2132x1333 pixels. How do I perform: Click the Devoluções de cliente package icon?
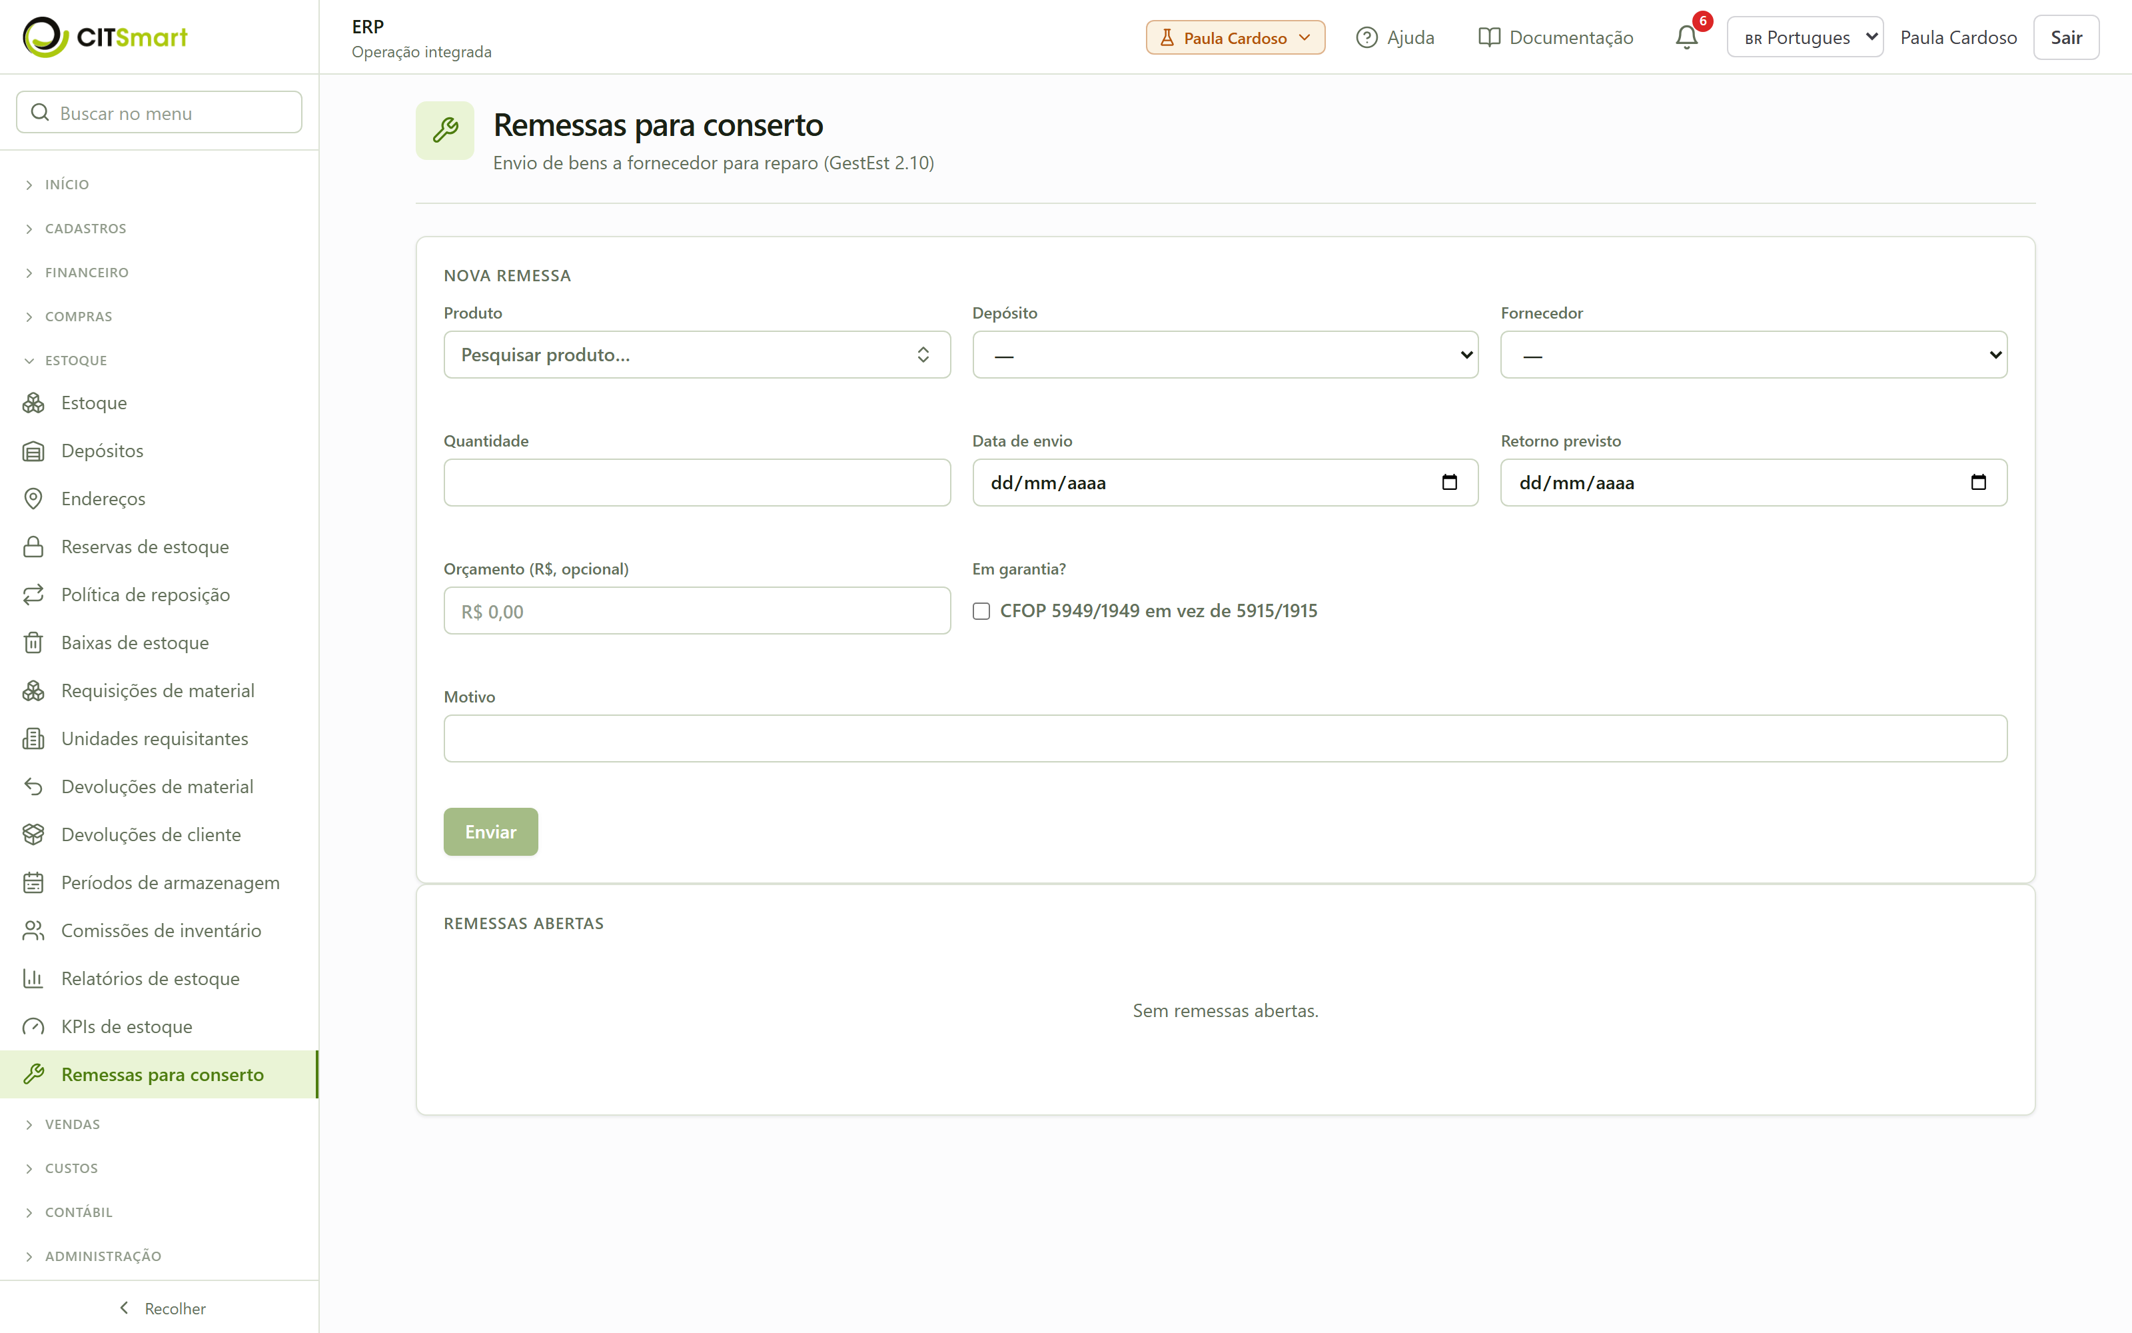[x=33, y=834]
